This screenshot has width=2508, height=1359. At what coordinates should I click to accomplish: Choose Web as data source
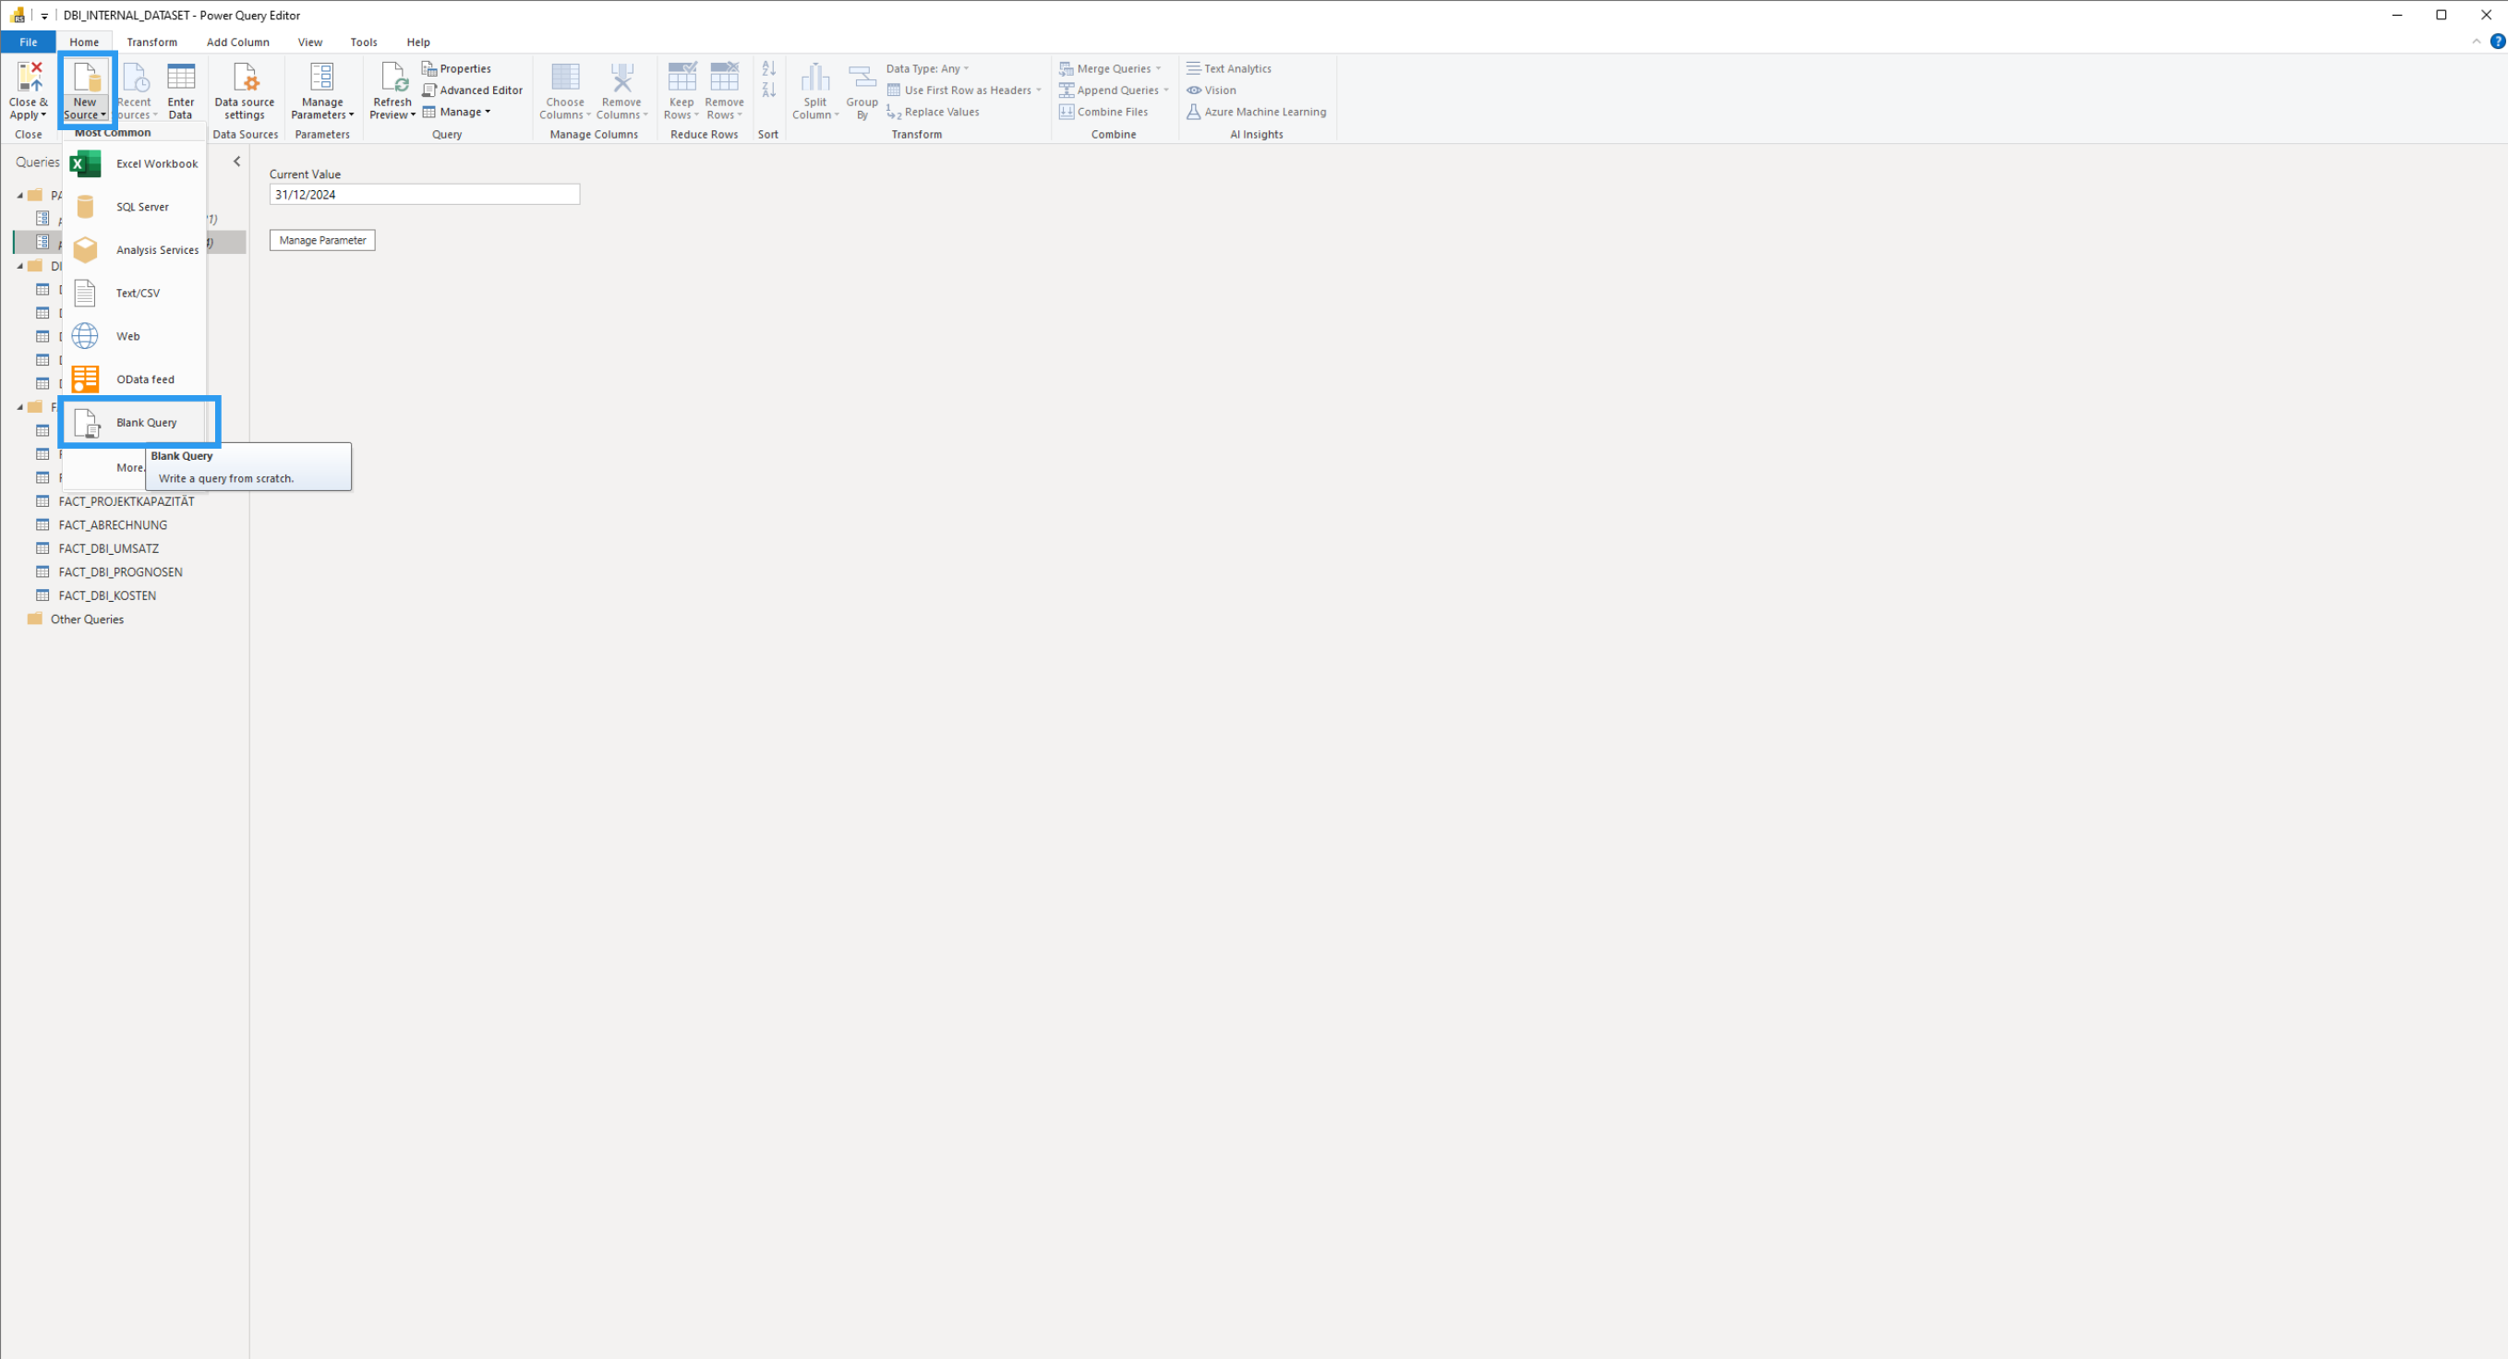(135, 336)
